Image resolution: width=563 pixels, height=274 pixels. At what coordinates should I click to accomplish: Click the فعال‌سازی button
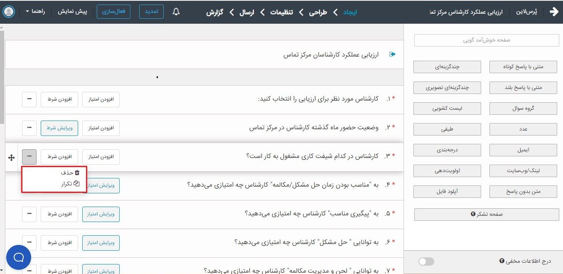[x=113, y=12]
